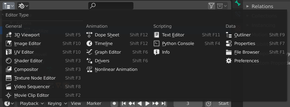This screenshot has width=290, height=107.
Task: Play animation in reverse
Action: click(x=140, y=104)
